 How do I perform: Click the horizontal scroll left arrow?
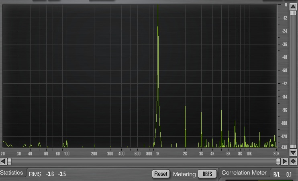3,161
